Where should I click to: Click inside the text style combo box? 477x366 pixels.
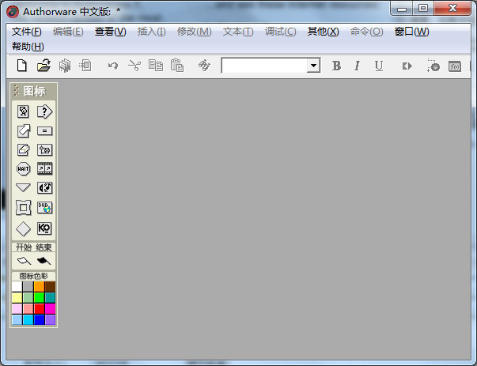[265, 66]
